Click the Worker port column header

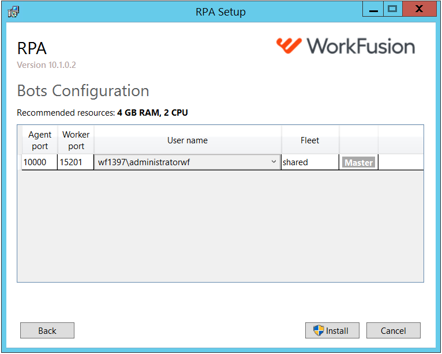tap(76, 140)
